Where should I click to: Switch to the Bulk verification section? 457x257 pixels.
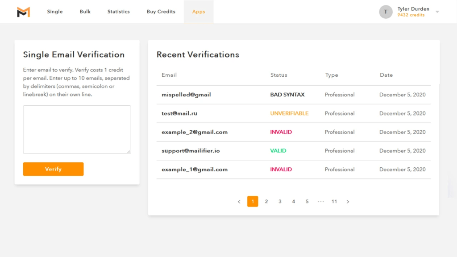tap(85, 12)
